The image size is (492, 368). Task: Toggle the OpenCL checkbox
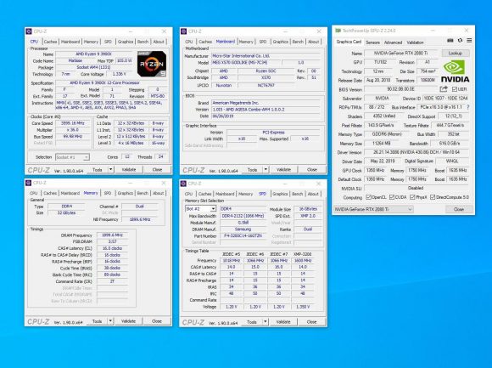pyautogui.click(x=368, y=197)
